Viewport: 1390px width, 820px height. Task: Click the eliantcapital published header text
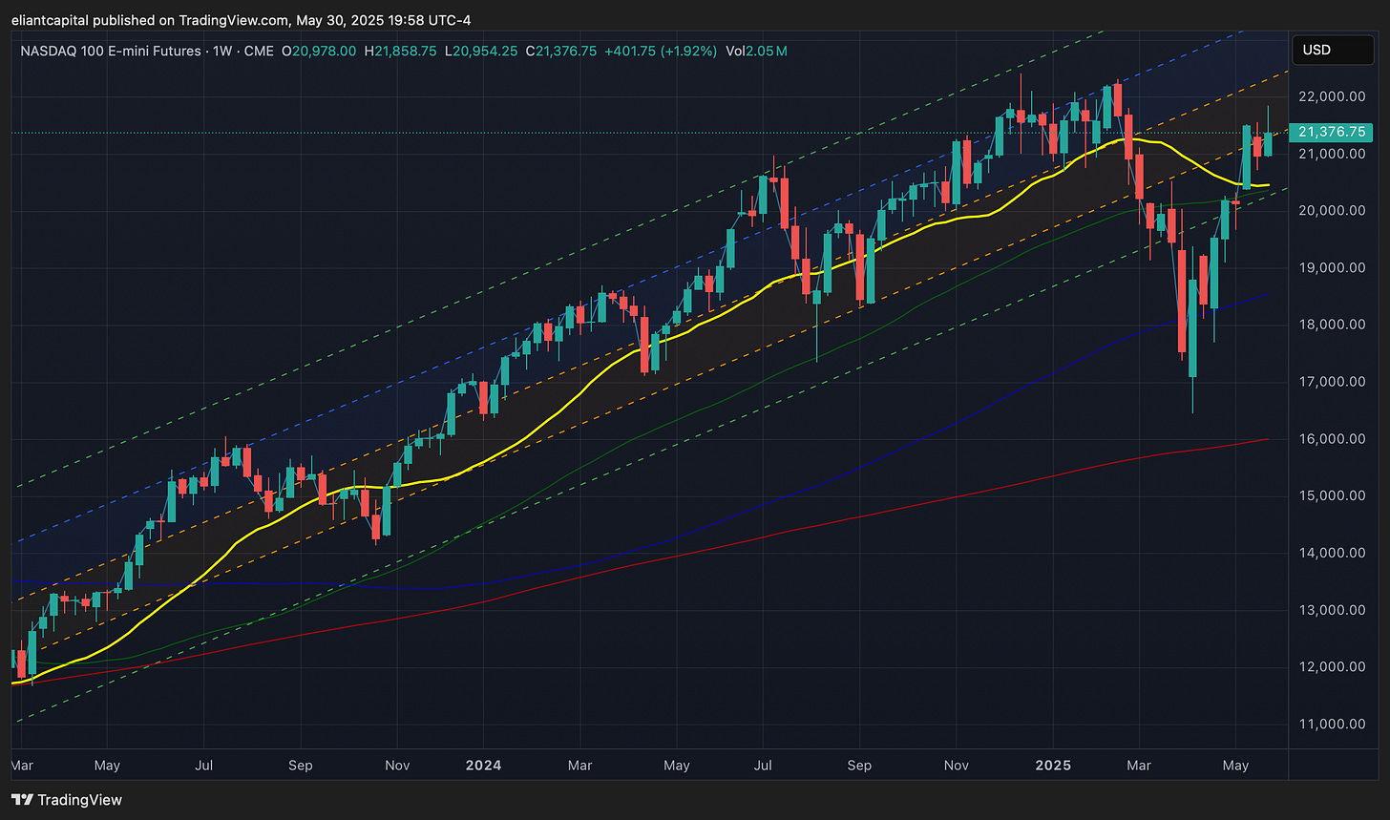pyautogui.click(x=242, y=20)
